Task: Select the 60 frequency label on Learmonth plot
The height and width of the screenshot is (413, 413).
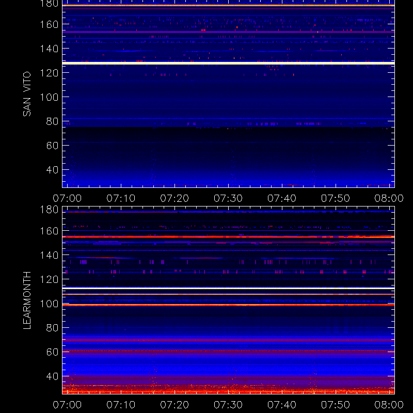Action: (52, 352)
